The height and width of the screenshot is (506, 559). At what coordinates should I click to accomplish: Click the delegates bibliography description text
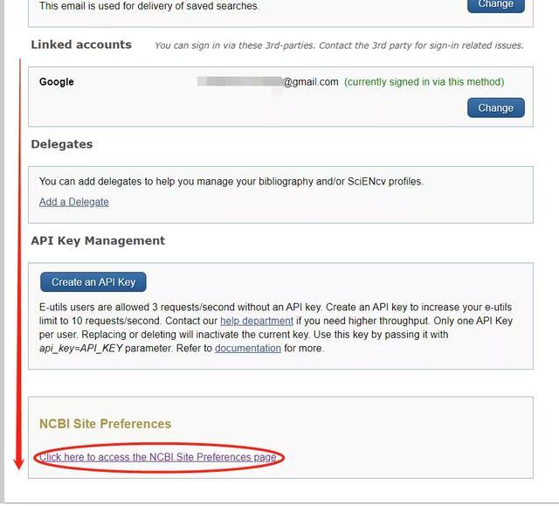click(231, 182)
